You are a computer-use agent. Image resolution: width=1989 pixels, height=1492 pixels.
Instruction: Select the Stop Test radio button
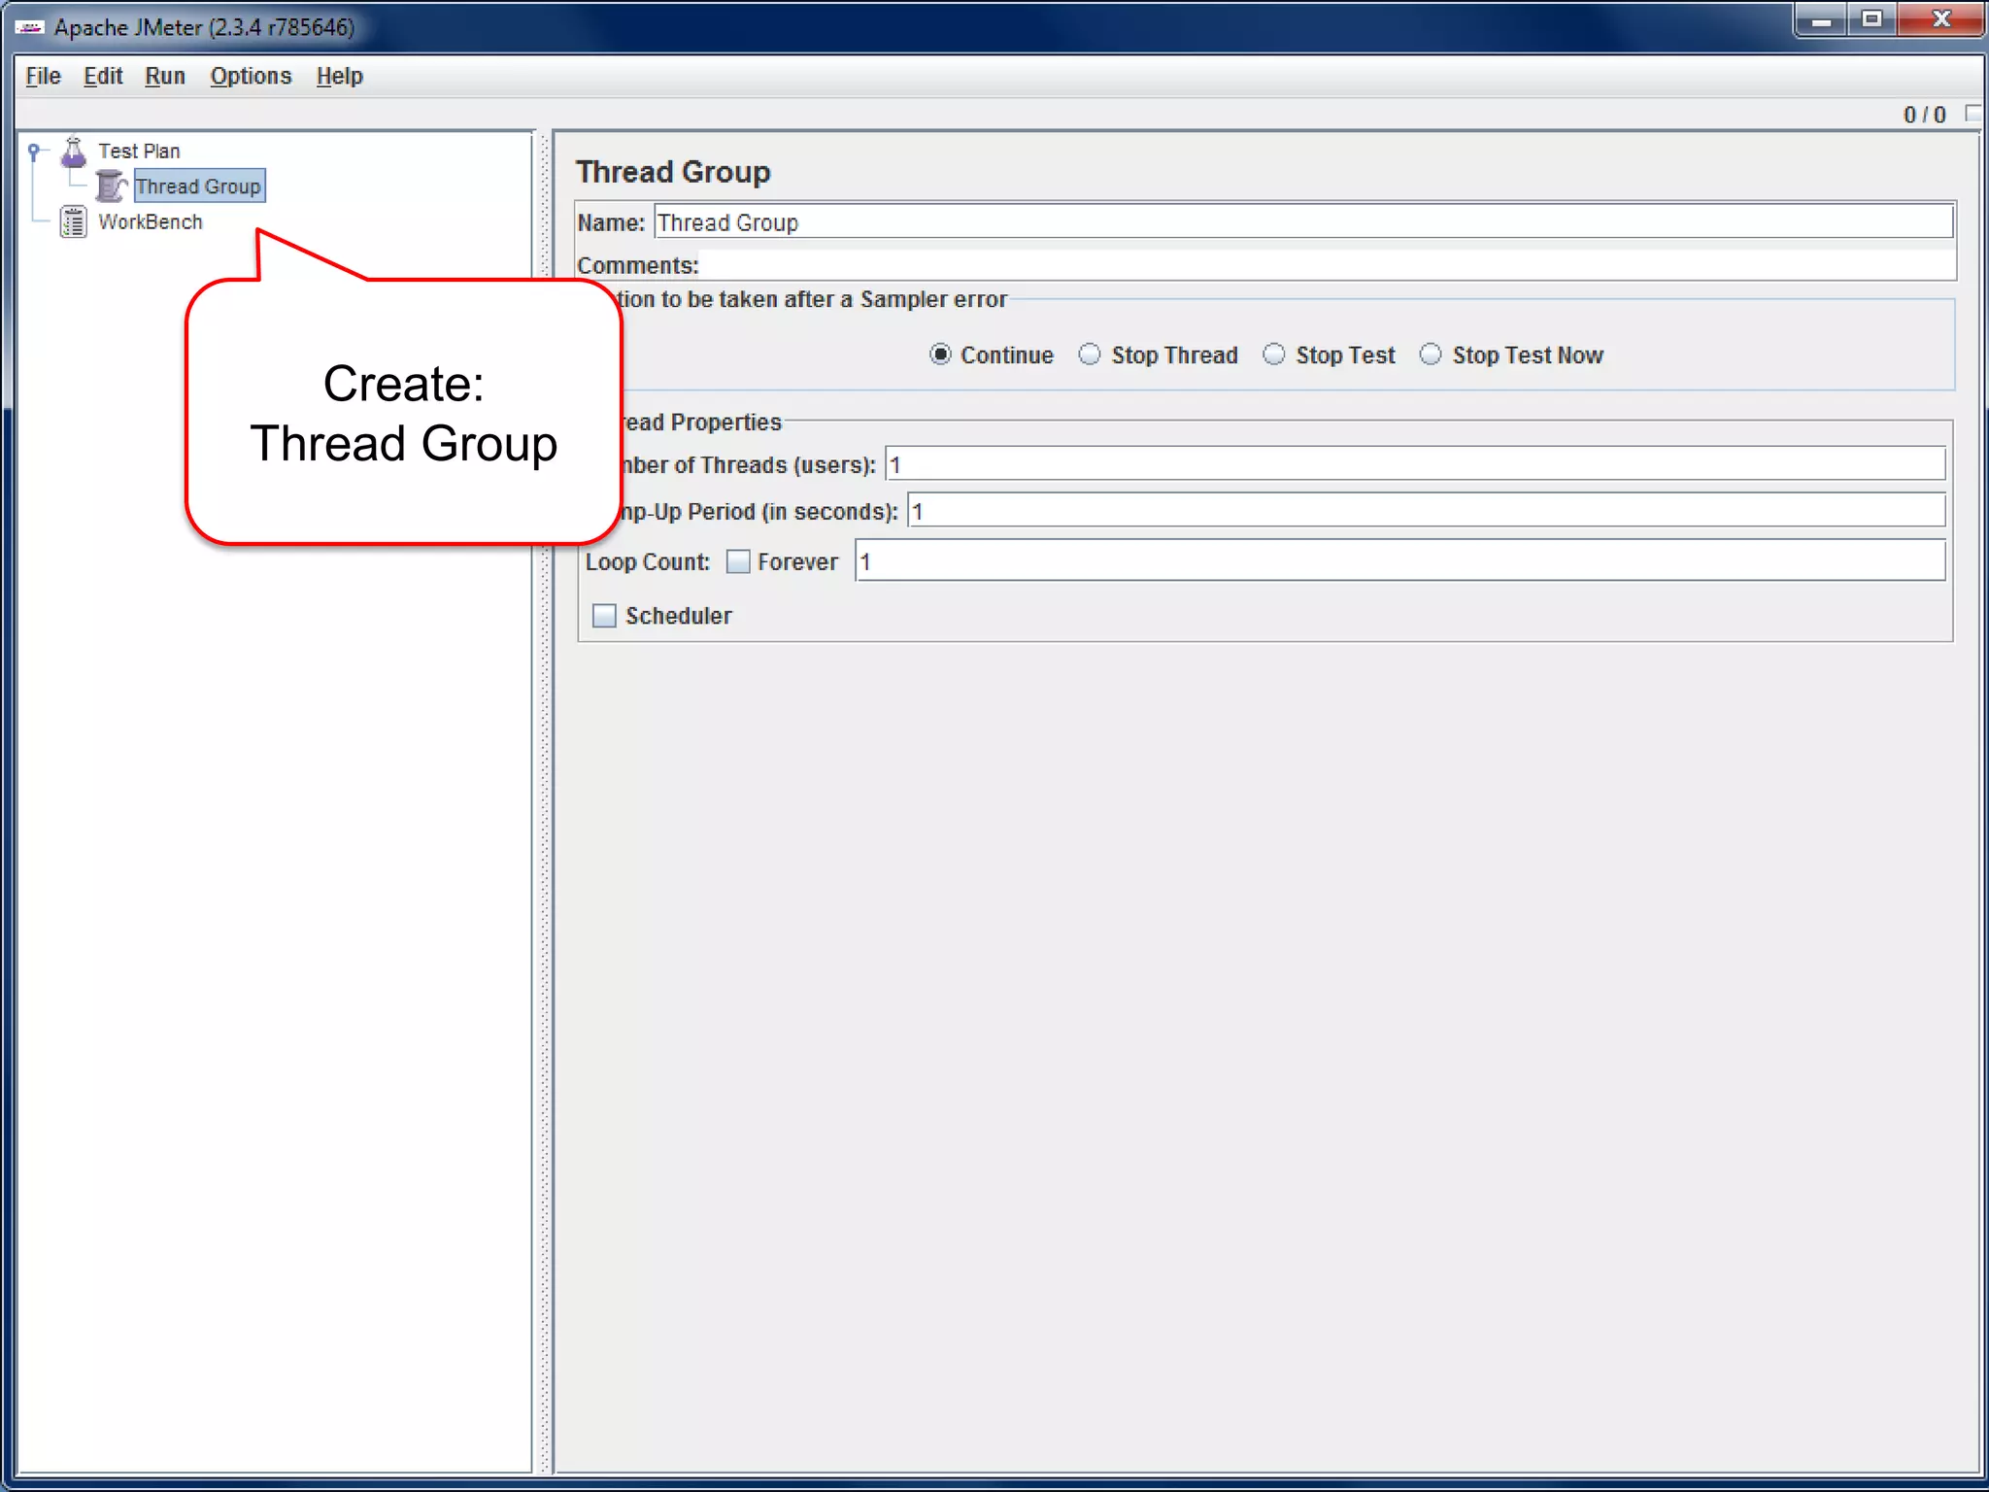click(1274, 355)
